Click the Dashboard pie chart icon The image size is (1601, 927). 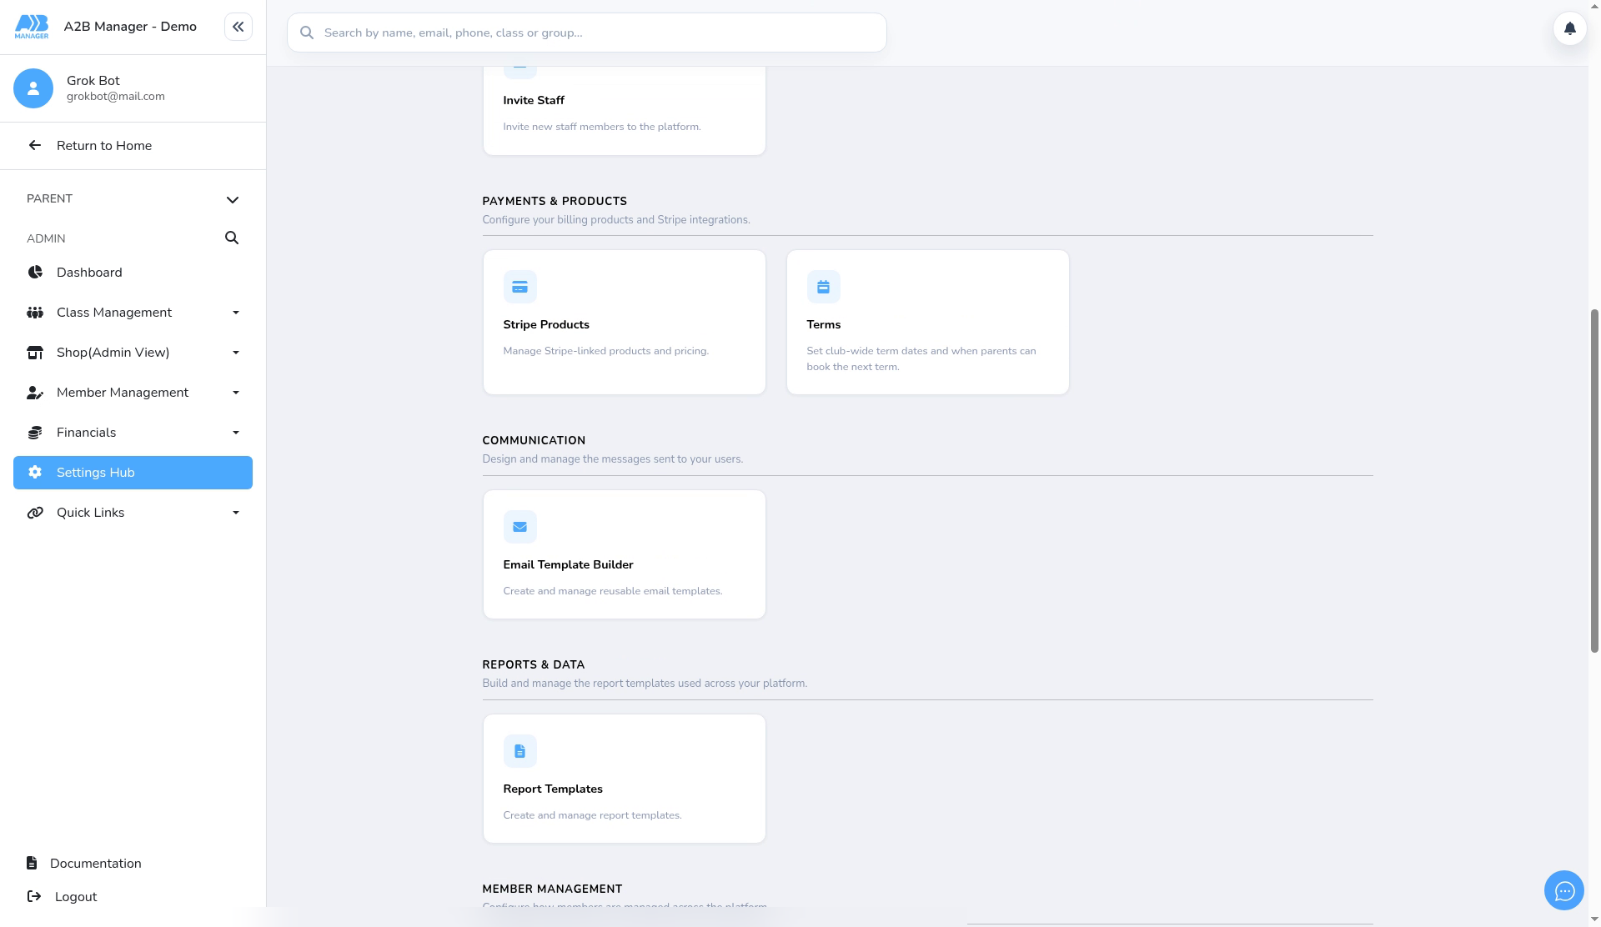point(35,273)
